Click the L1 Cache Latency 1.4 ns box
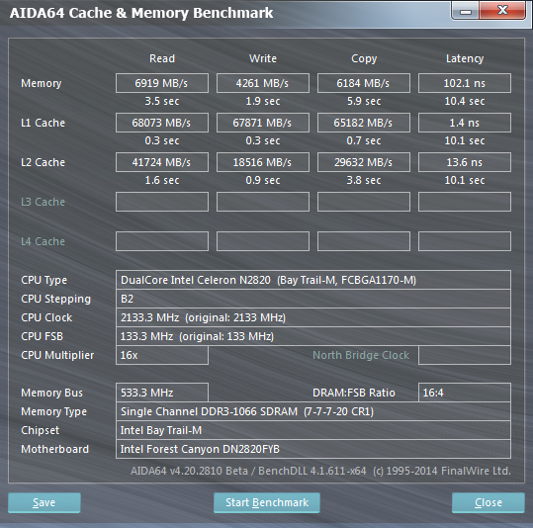 click(465, 123)
